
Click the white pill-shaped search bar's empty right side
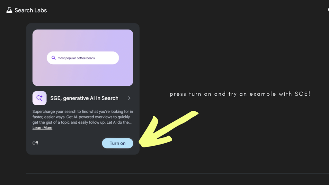[108, 58]
